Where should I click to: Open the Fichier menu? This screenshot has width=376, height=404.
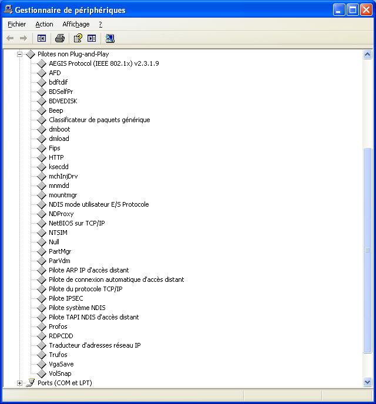click(x=17, y=24)
